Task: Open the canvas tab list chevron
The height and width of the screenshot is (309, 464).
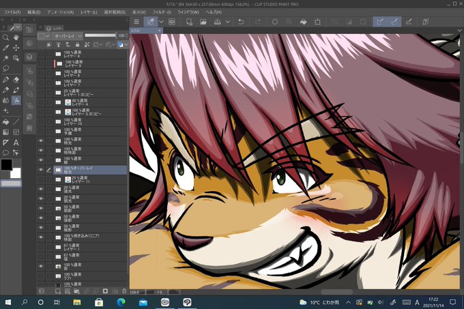Action: coord(459,30)
